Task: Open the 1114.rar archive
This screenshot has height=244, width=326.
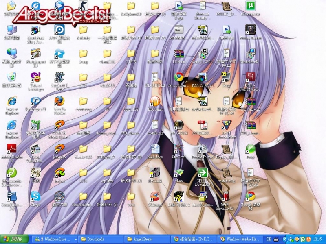Action: click(x=179, y=54)
